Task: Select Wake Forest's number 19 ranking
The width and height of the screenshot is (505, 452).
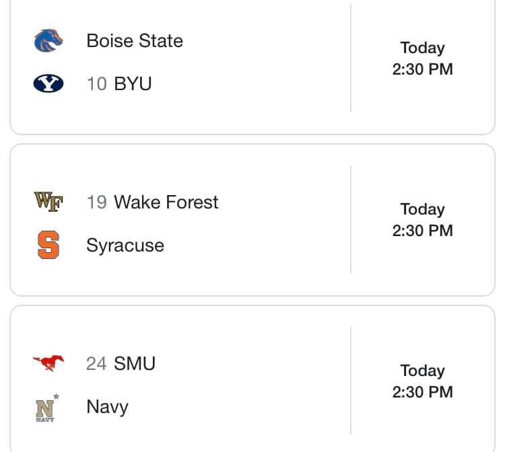Action: (96, 202)
